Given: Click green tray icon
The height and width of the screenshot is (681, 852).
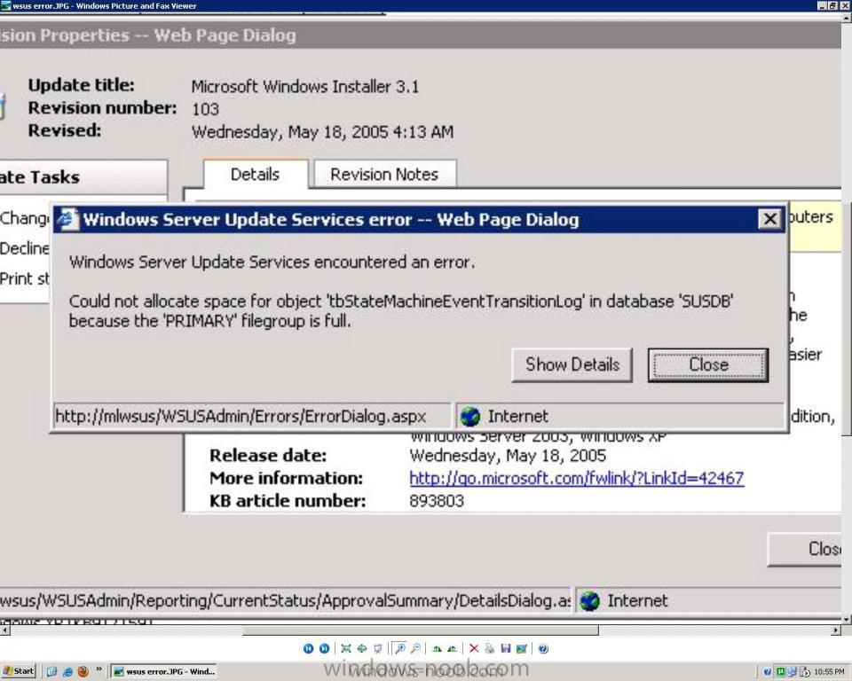Looking at the screenshot, I should tap(780, 672).
